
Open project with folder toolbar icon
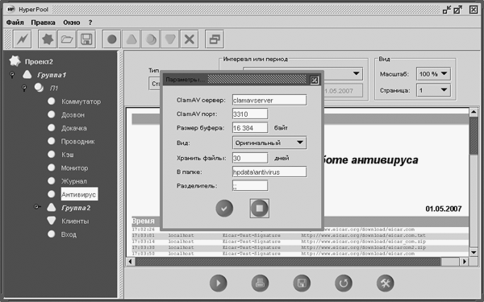point(67,39)
